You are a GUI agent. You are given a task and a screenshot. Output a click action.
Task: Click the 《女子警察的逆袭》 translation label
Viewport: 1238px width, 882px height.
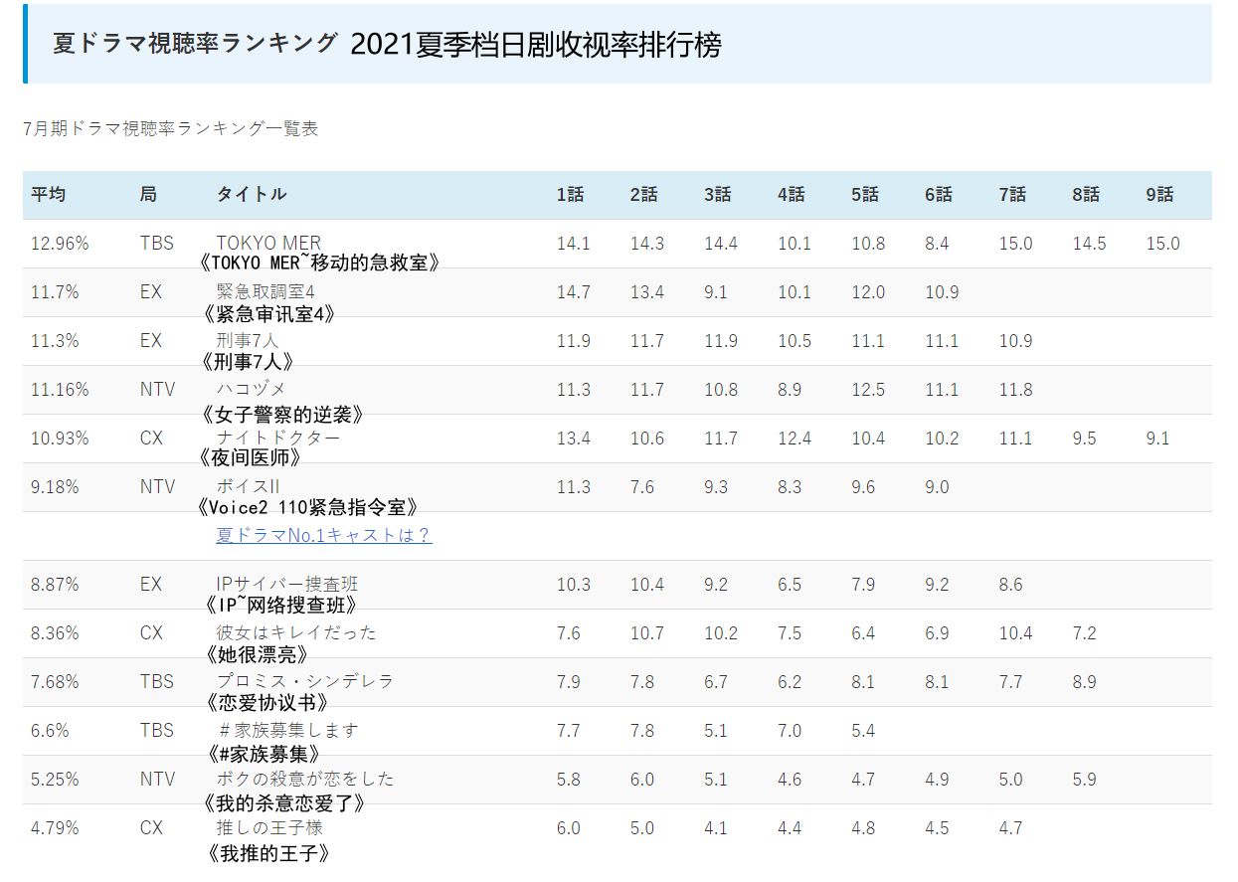[281, 414]
